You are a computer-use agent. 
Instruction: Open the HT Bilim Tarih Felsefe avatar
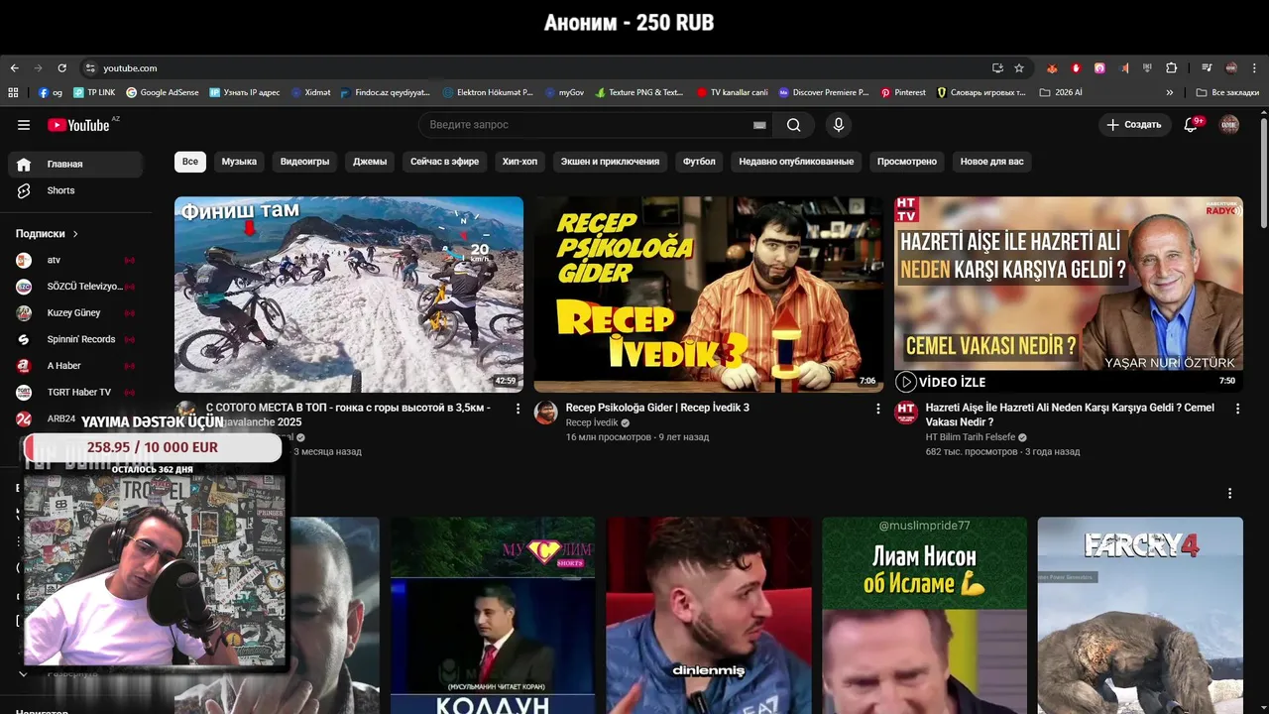click(x=906, y=413)
